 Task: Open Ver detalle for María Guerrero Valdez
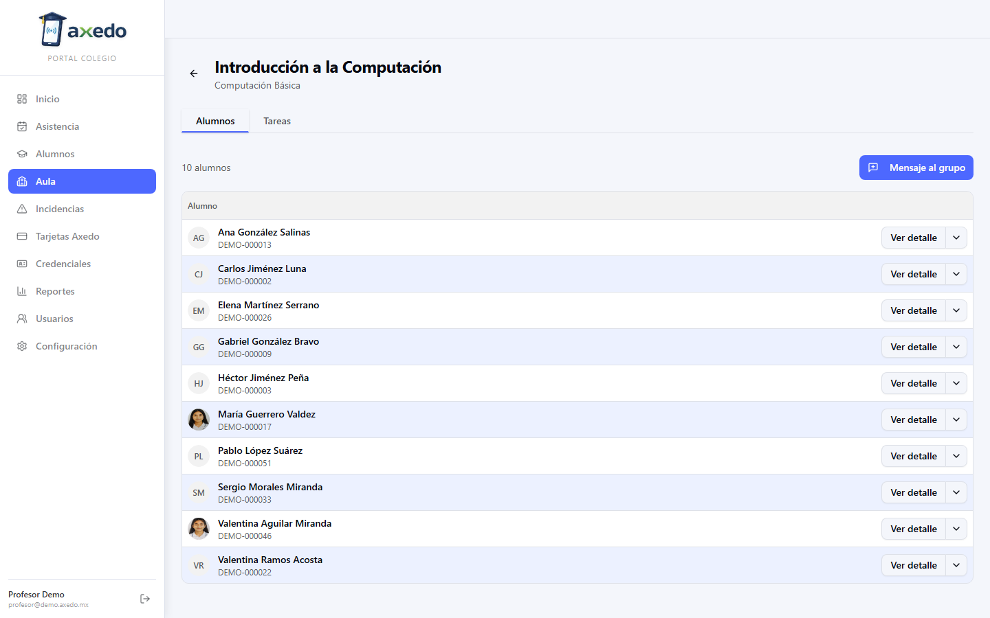click(914, 420)
